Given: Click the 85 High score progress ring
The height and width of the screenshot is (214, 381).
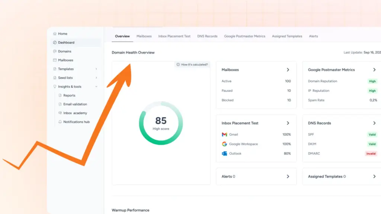Looking at the screenshot, I should pos(160,123).
